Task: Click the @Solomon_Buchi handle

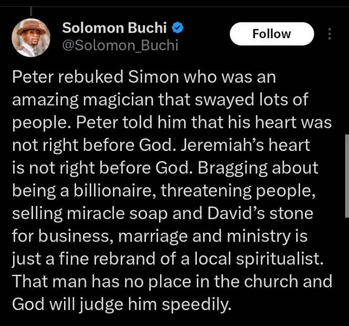Action: pos(120,46)
